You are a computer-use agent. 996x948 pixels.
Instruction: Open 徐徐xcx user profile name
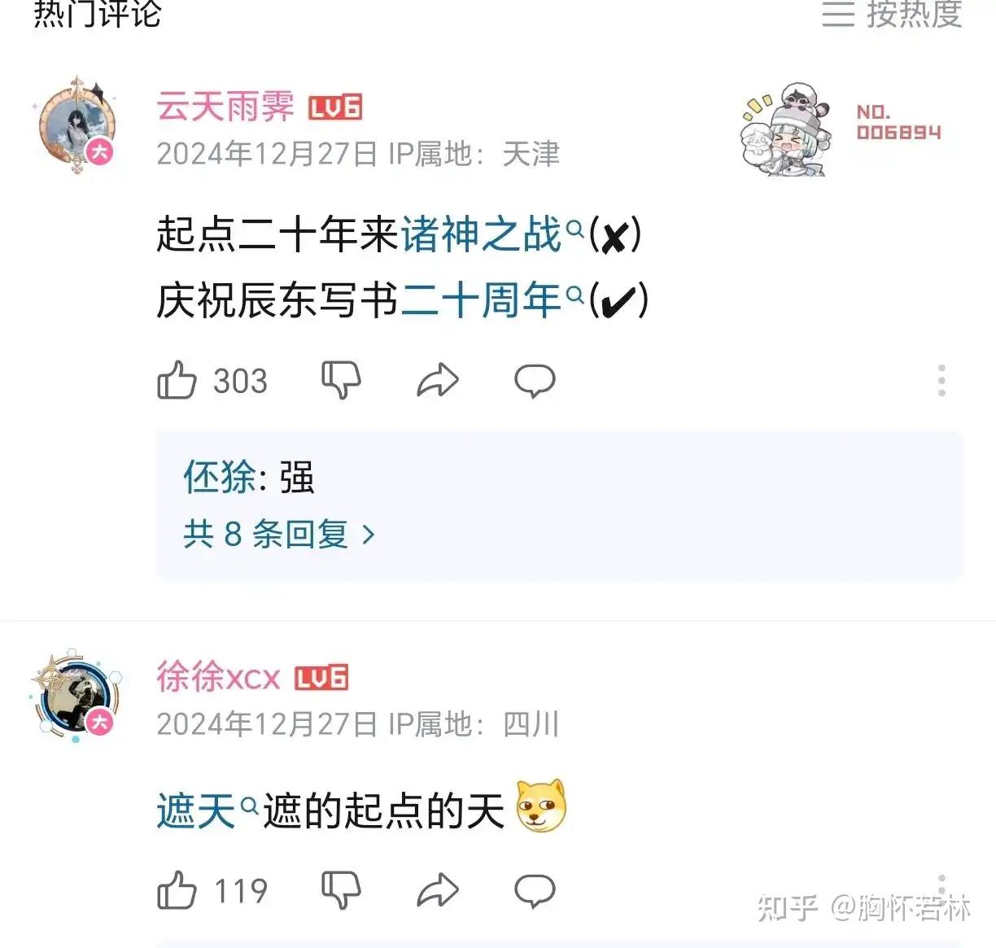click(218, 677)
